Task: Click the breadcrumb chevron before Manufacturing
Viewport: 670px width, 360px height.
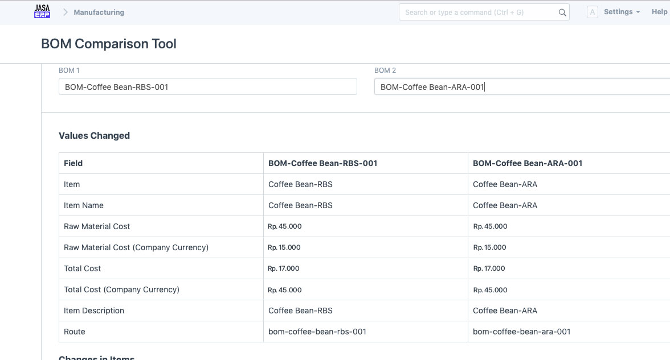Action: click(65, 12)
